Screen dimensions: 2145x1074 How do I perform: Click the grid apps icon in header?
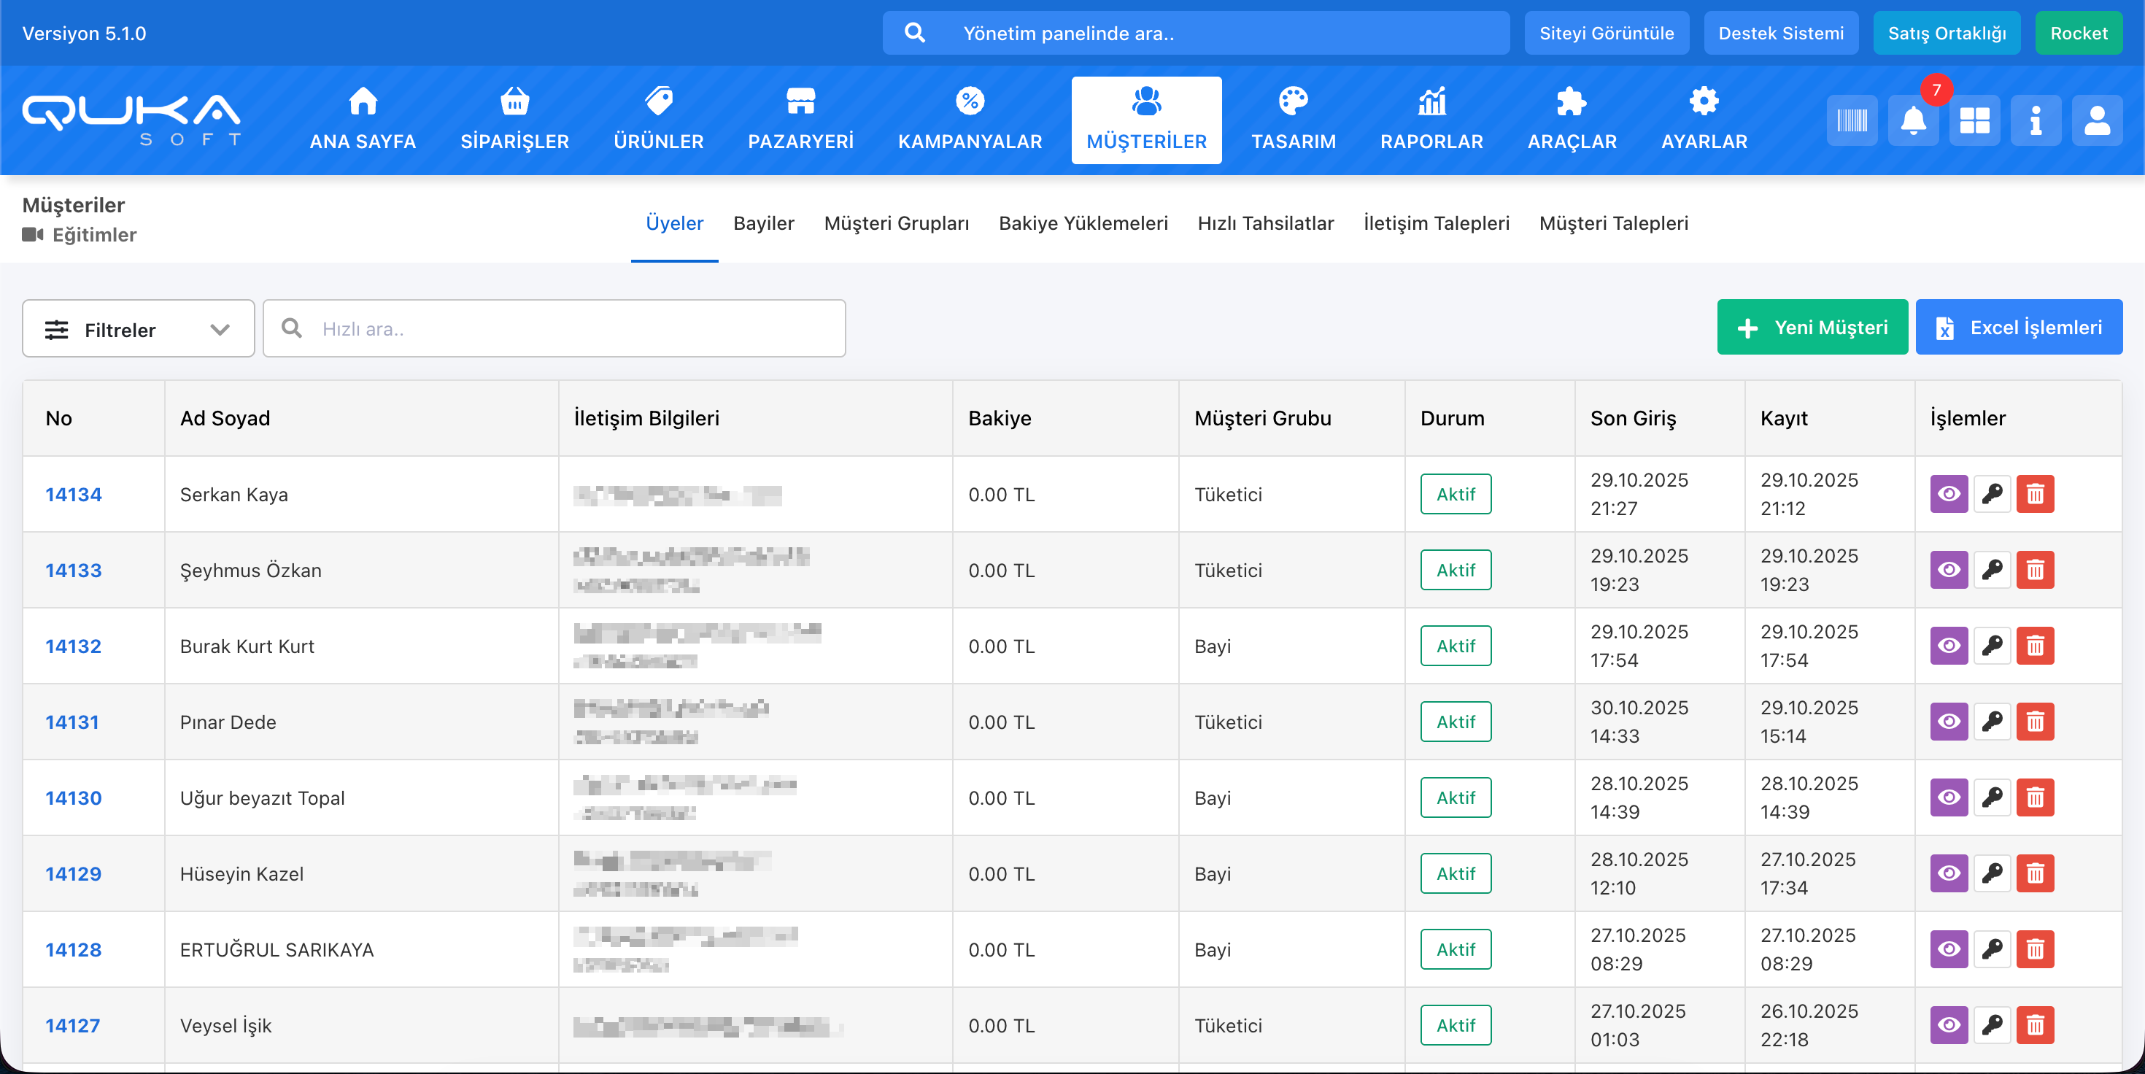(1974, 120)
